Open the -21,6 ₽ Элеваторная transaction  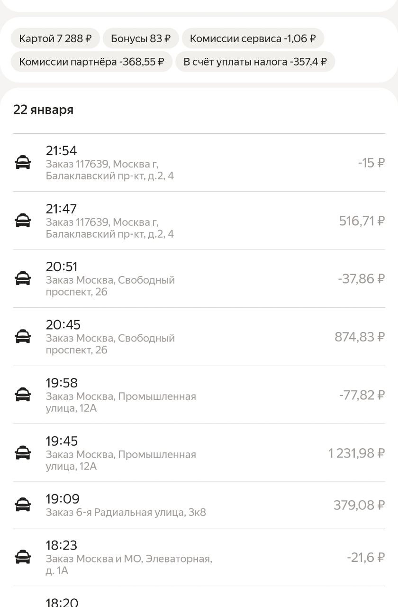[199, 557]
